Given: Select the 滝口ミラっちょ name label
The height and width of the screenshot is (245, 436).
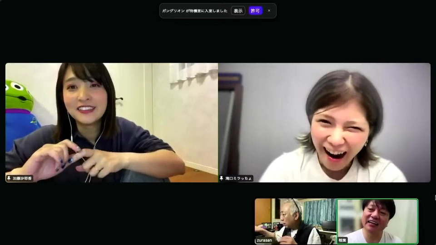Looking at the screenshot, I should pyautogui.click(x=238, y=178).
